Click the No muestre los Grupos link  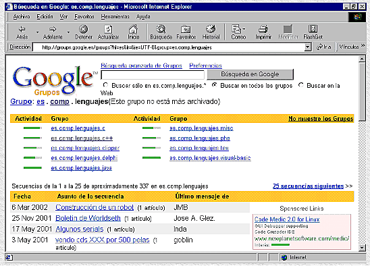tap(321, 118)
